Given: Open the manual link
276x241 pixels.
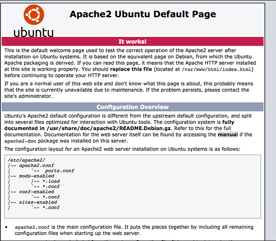Looking at the screenshot, I should coord(228,134).
